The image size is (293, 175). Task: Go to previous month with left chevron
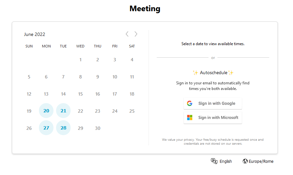coord(127,34)
